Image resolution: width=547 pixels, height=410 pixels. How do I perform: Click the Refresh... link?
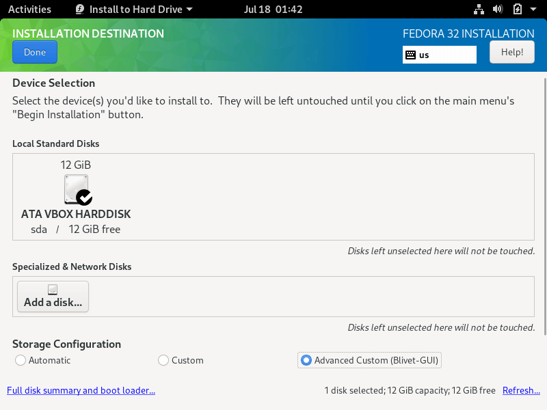(x=521, y=390)
